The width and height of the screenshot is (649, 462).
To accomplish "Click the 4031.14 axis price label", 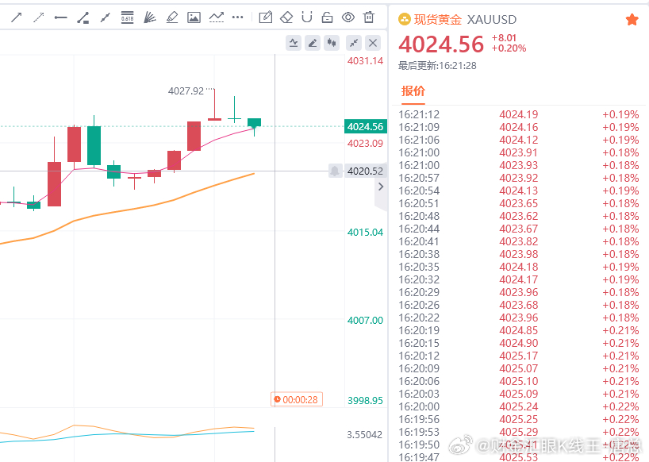I will (365, 61).
